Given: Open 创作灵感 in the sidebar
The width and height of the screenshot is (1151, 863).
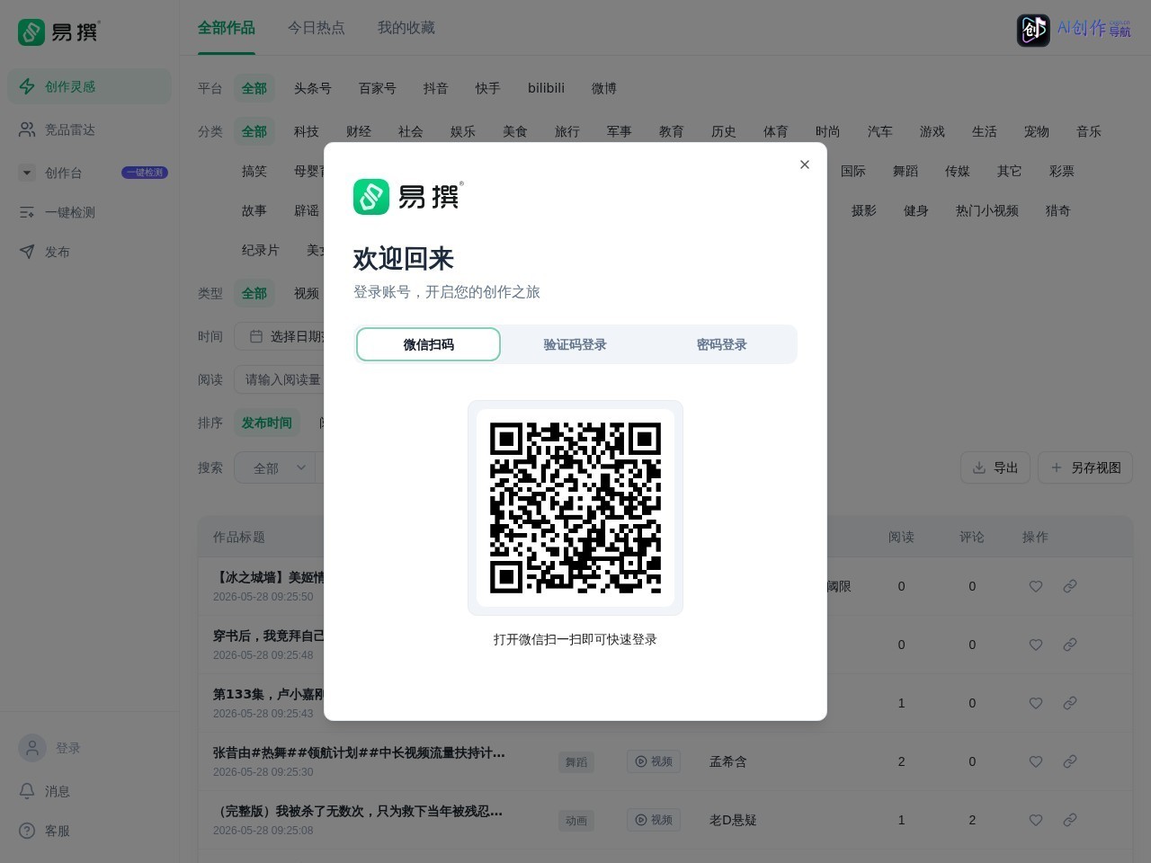Looking at the screenshot, I should click(x=90, y=86).
